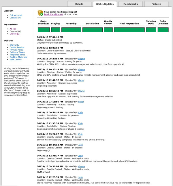Select Orders [3] under My Systems
This screenshot has width=173, height=186.
[x=15, y=34]
